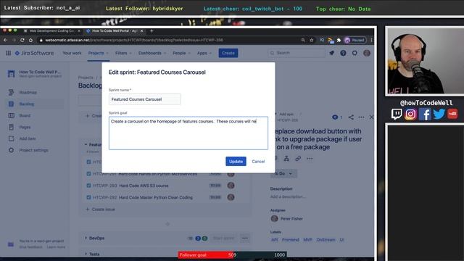Open Board in sidebar

[25, 115]
